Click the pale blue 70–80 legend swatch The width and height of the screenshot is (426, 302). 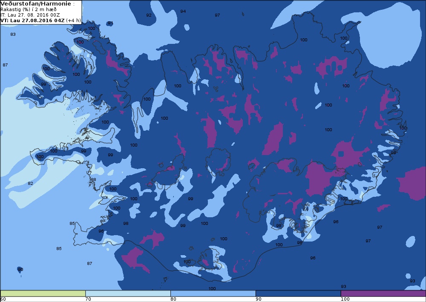tap(128, 293)
